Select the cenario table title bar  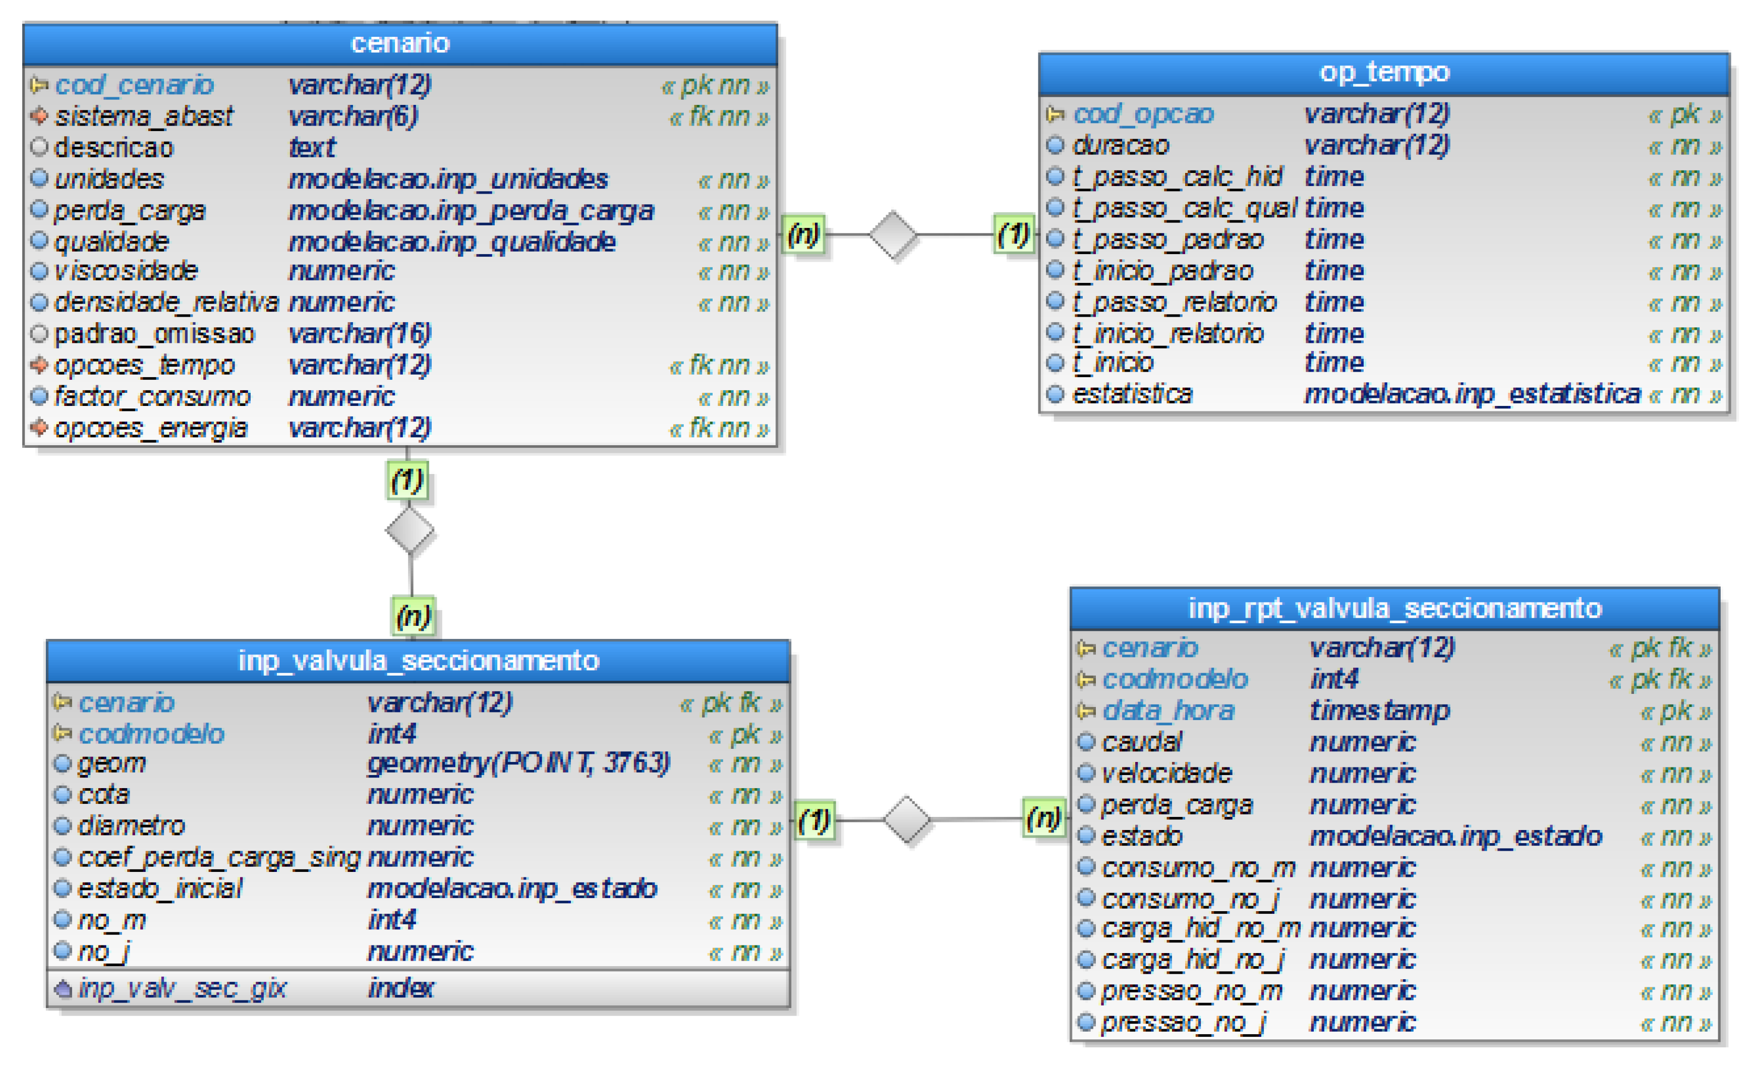click(400, 44)
